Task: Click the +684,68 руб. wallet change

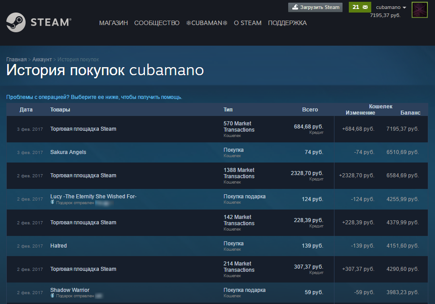Action: (358, 129)
